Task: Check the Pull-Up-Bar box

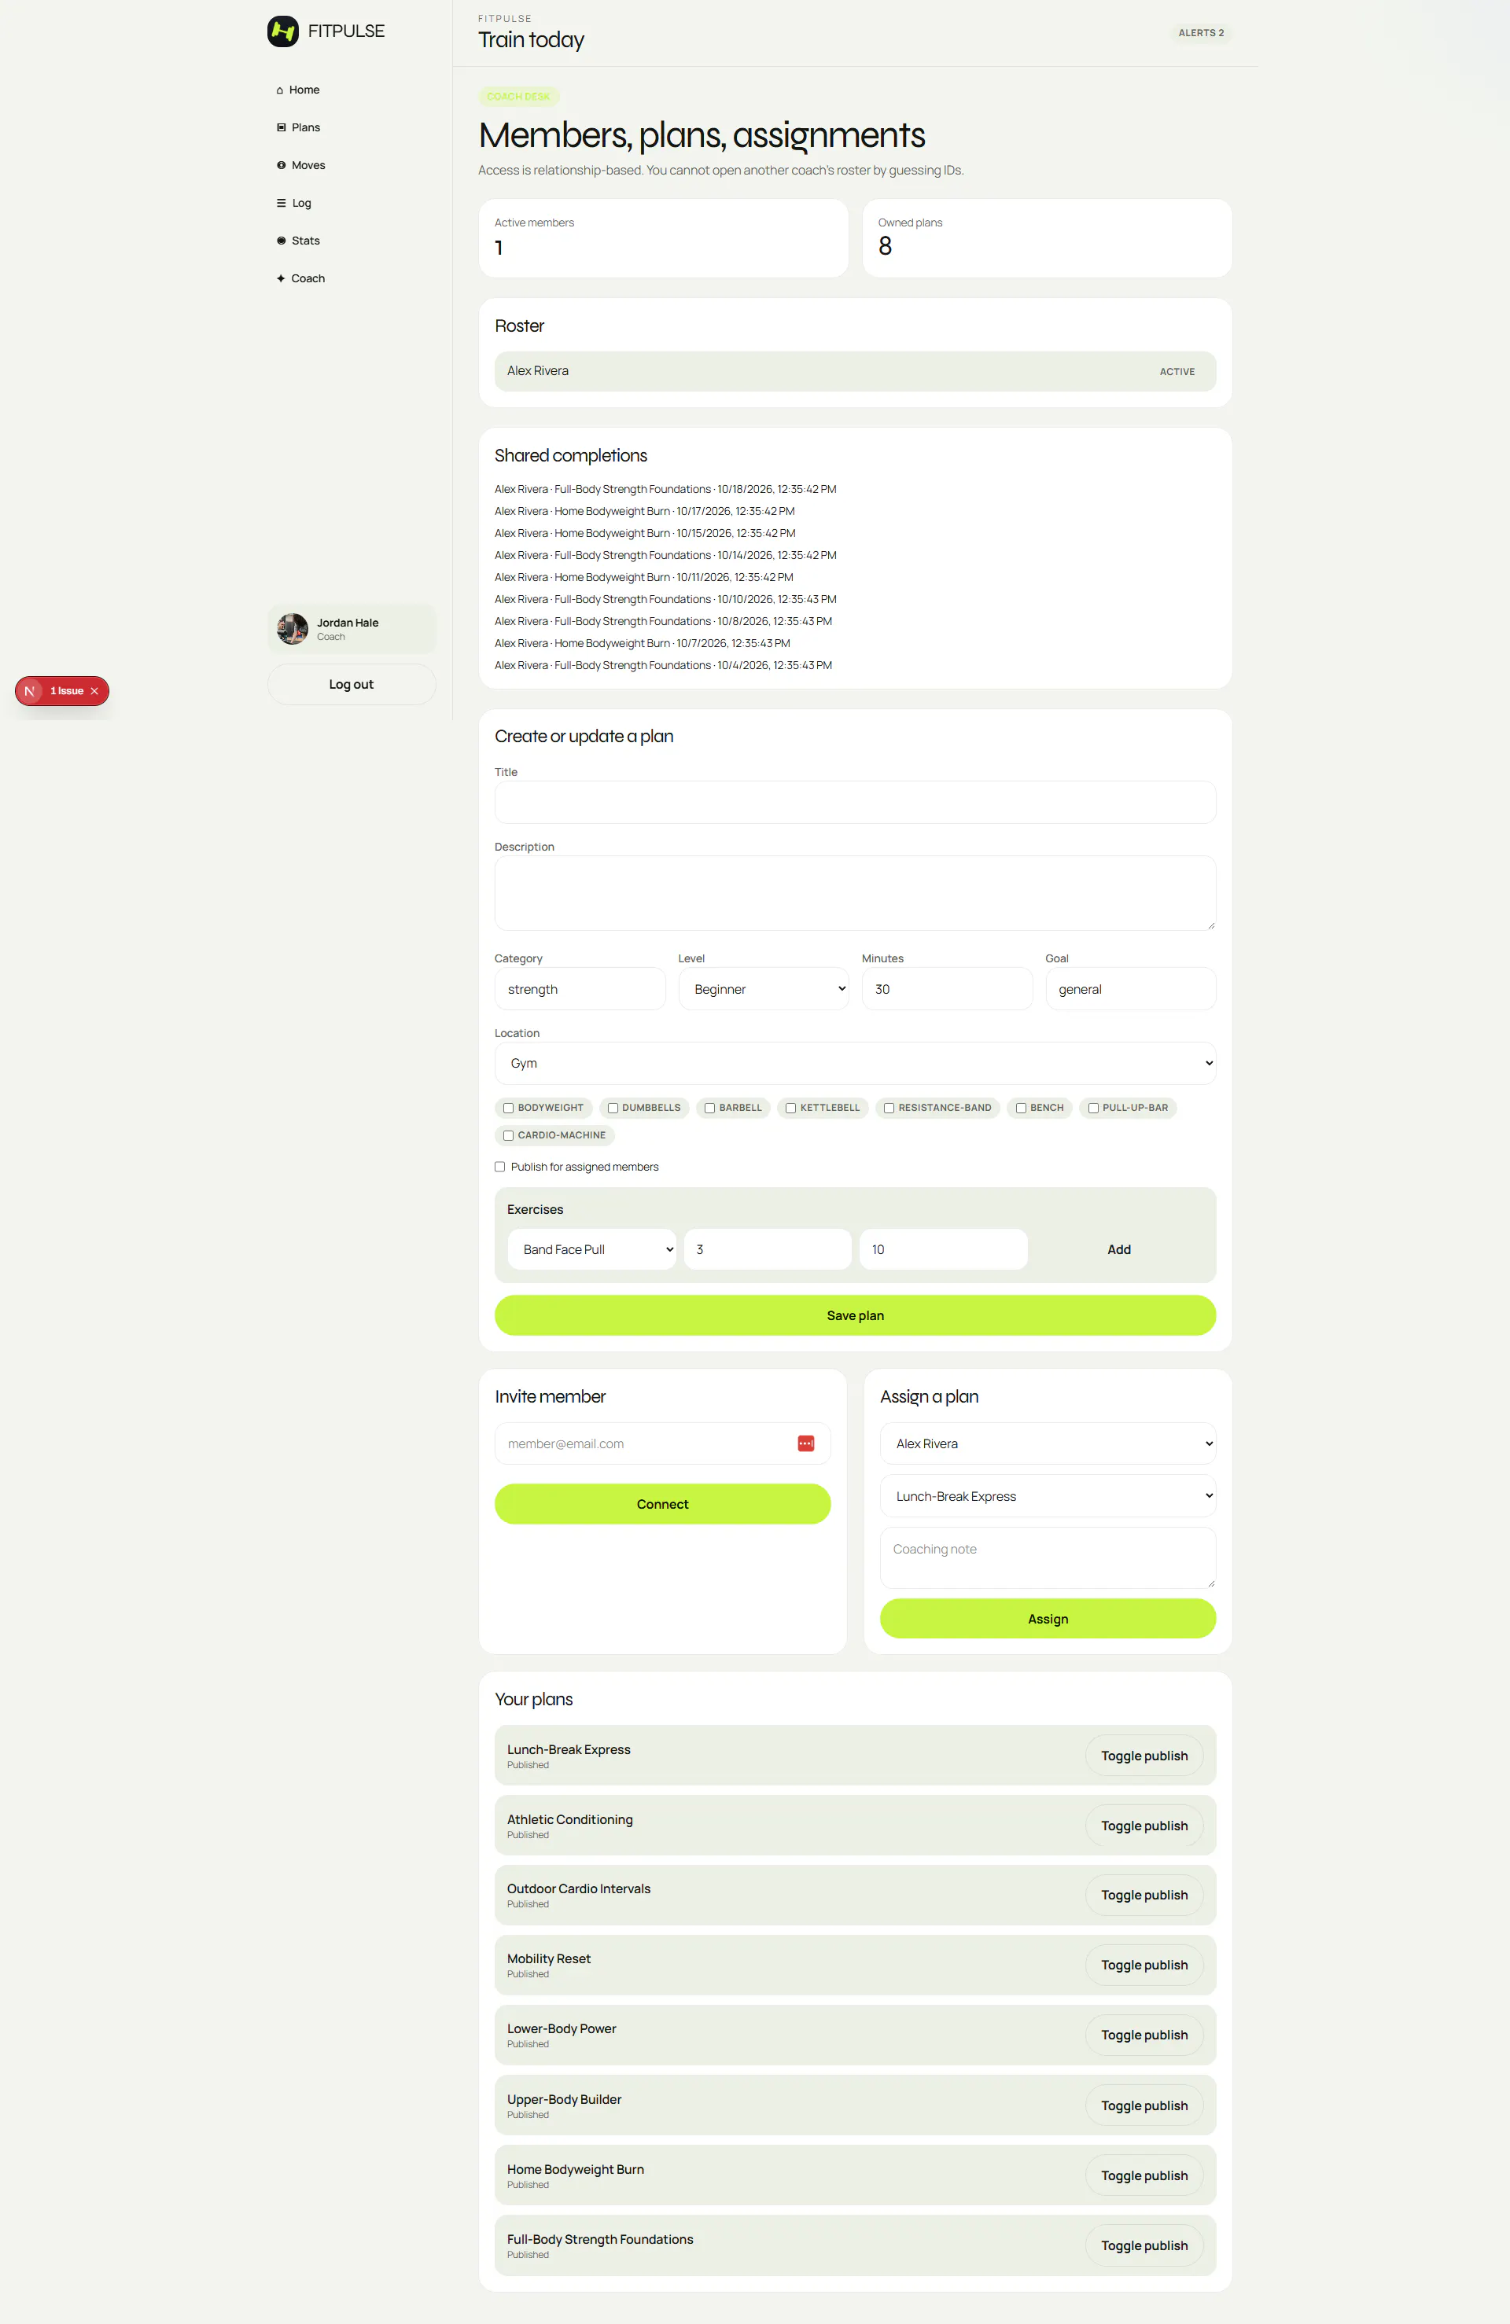Action: point(1093,1109)
